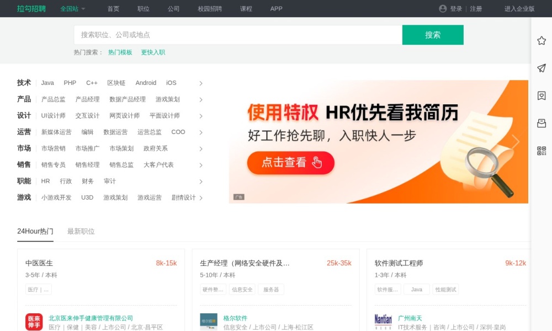Open 格尔软件 company link

point(235,318)
